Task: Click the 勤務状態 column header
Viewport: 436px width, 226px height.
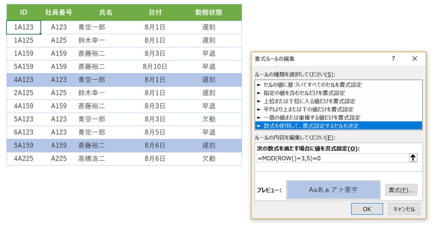Action: 209,12
